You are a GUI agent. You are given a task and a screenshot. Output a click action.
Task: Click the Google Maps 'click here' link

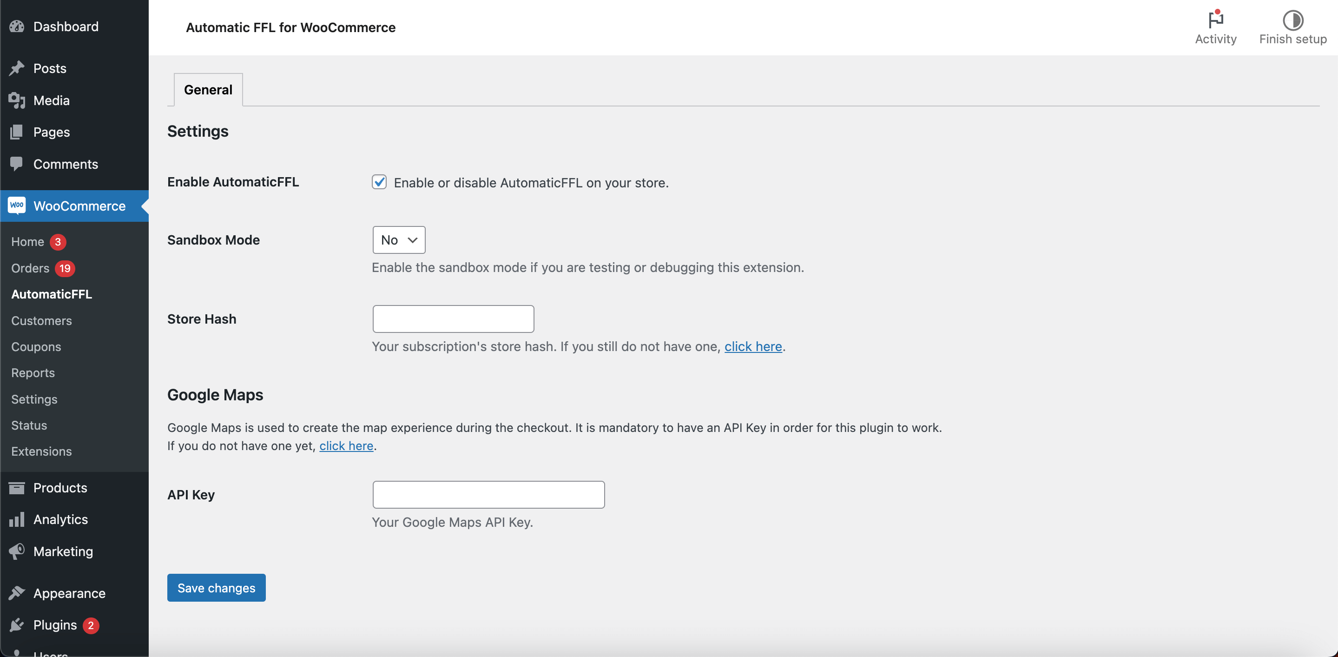346,445
